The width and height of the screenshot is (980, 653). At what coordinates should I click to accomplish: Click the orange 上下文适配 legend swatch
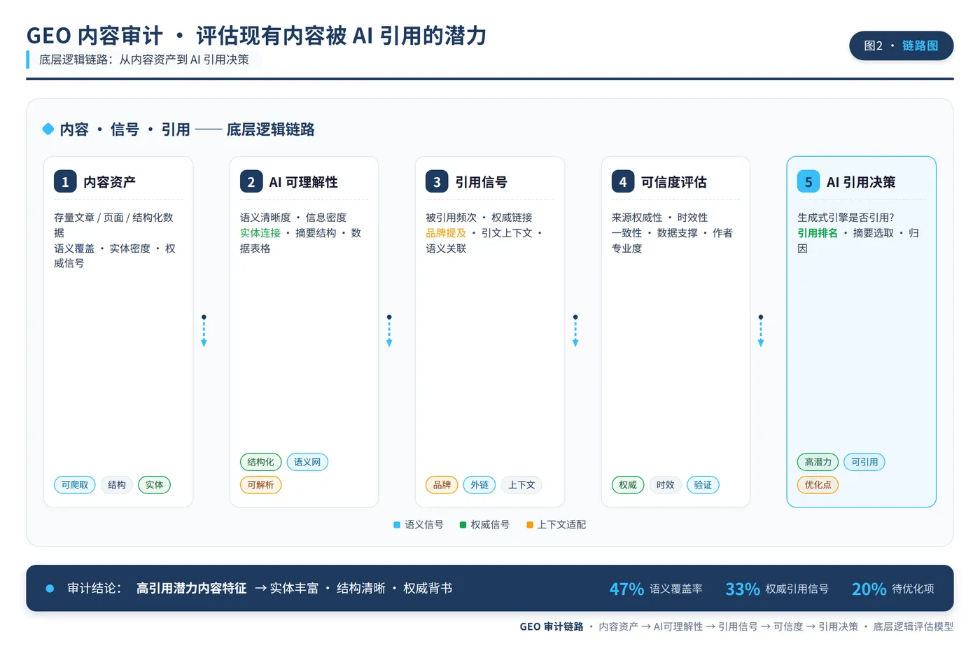point(530,525)
